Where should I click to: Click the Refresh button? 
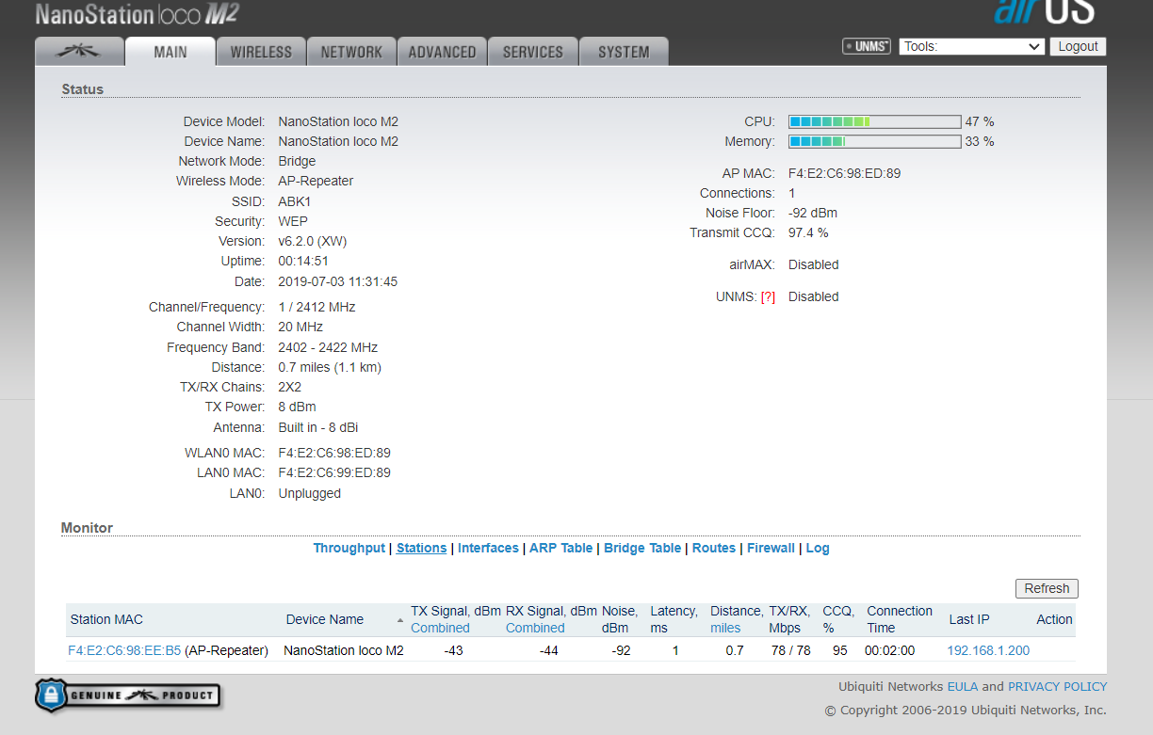(1047, 588)
